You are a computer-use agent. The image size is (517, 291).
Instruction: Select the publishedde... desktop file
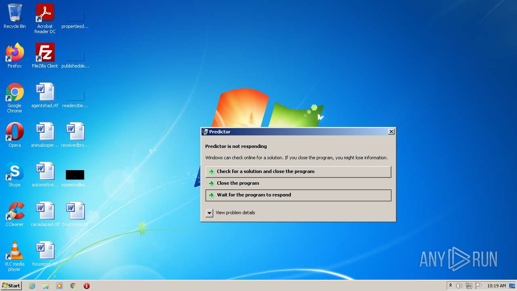pyautogui.click(x=75, y=59)
